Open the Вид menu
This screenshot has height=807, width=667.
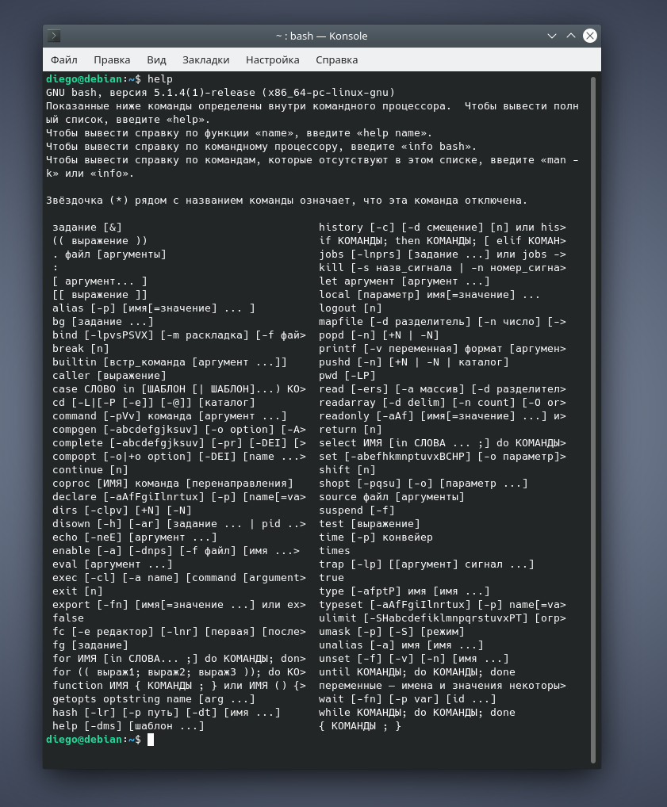(156, 59)
